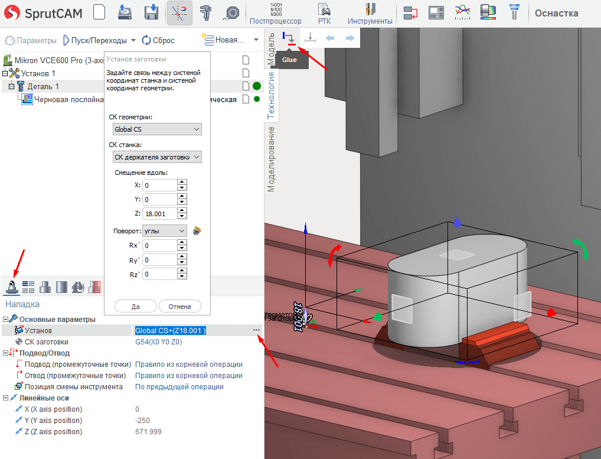Click the Save project icon in top toolbar

point(152,12)
